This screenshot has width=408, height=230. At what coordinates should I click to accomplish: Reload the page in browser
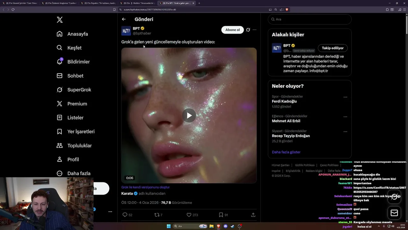[13, 10]
